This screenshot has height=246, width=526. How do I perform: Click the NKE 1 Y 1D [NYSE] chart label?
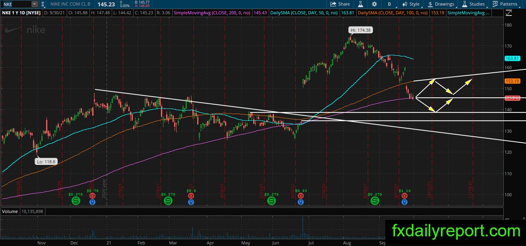[21, 13]
